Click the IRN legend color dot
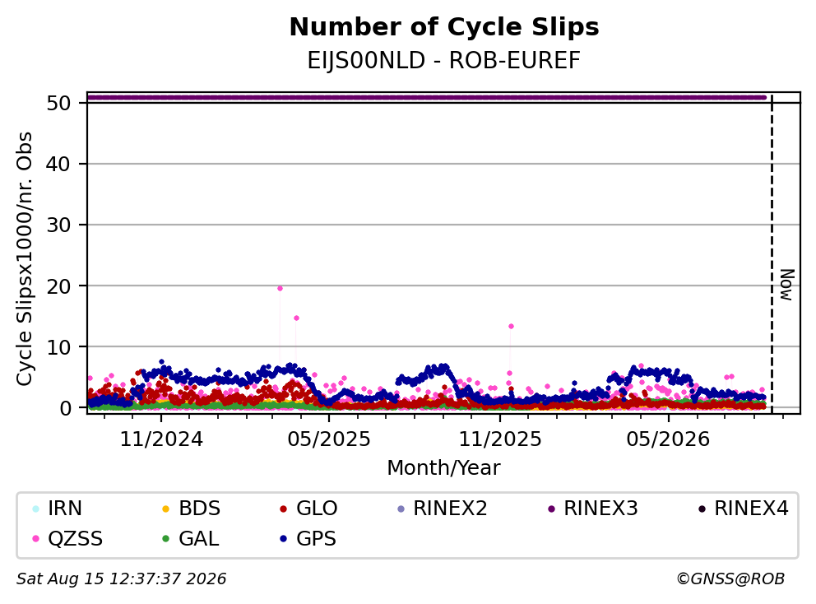This screenshot has width=816, height=604. tap(35, 509)
